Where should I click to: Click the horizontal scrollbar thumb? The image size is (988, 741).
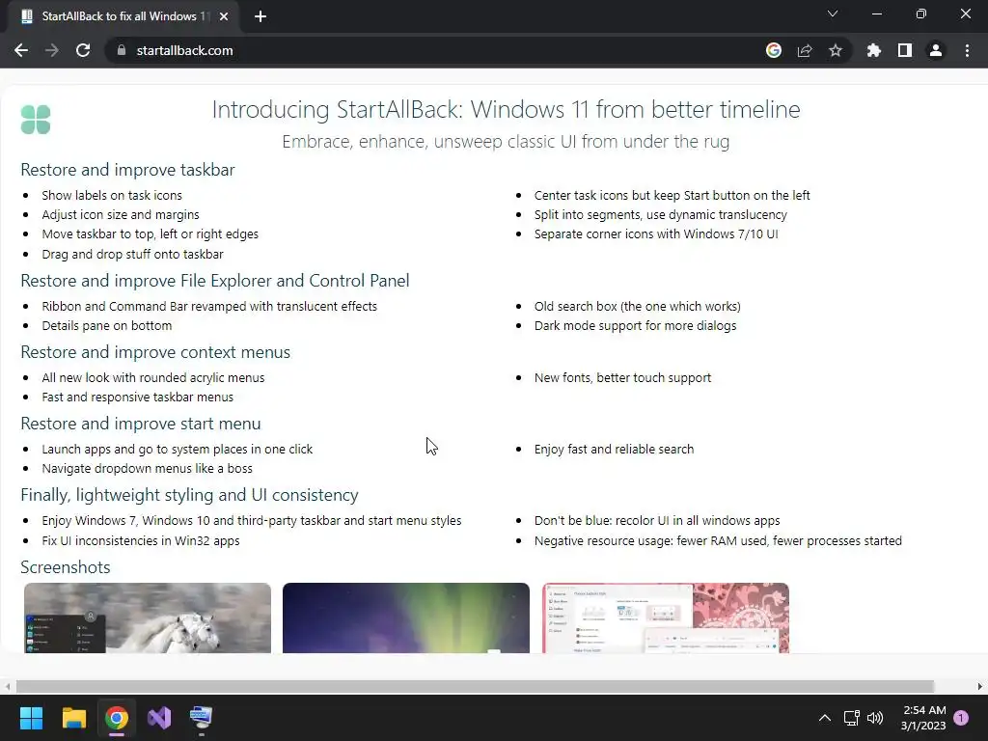tap(475, 686)
